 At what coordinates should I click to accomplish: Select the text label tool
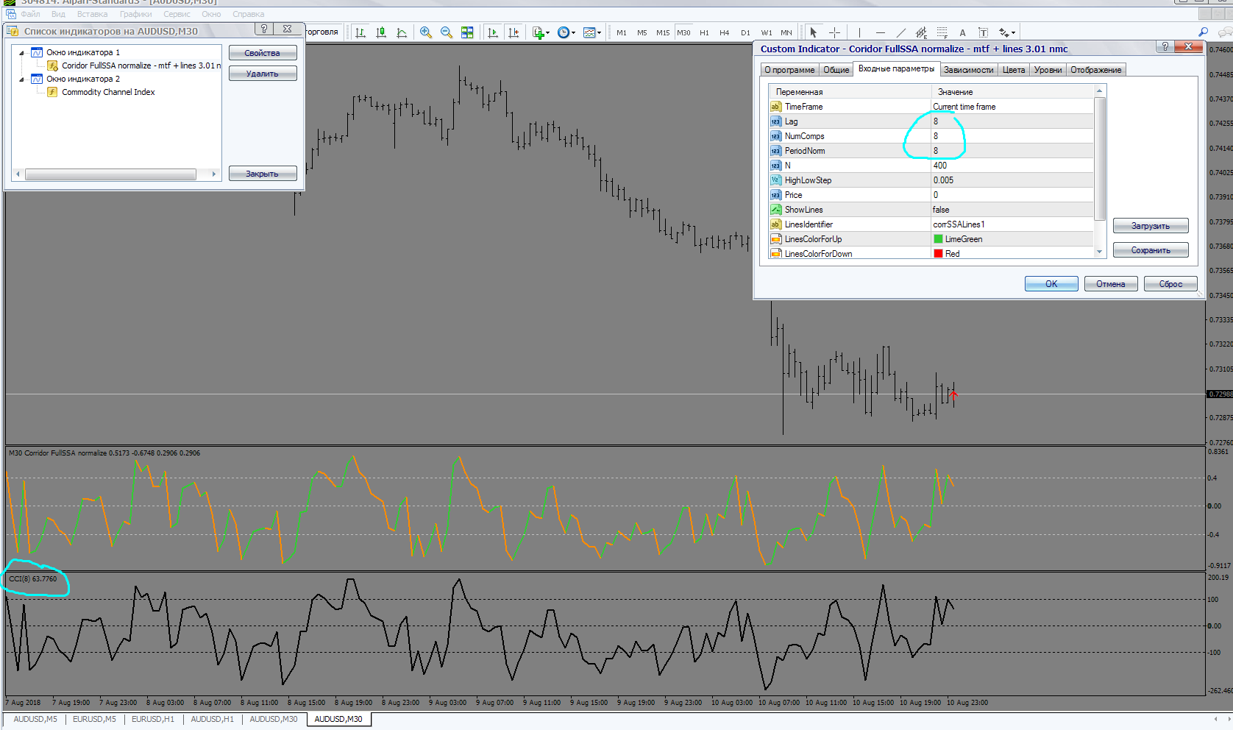click(x=983, y=32)
